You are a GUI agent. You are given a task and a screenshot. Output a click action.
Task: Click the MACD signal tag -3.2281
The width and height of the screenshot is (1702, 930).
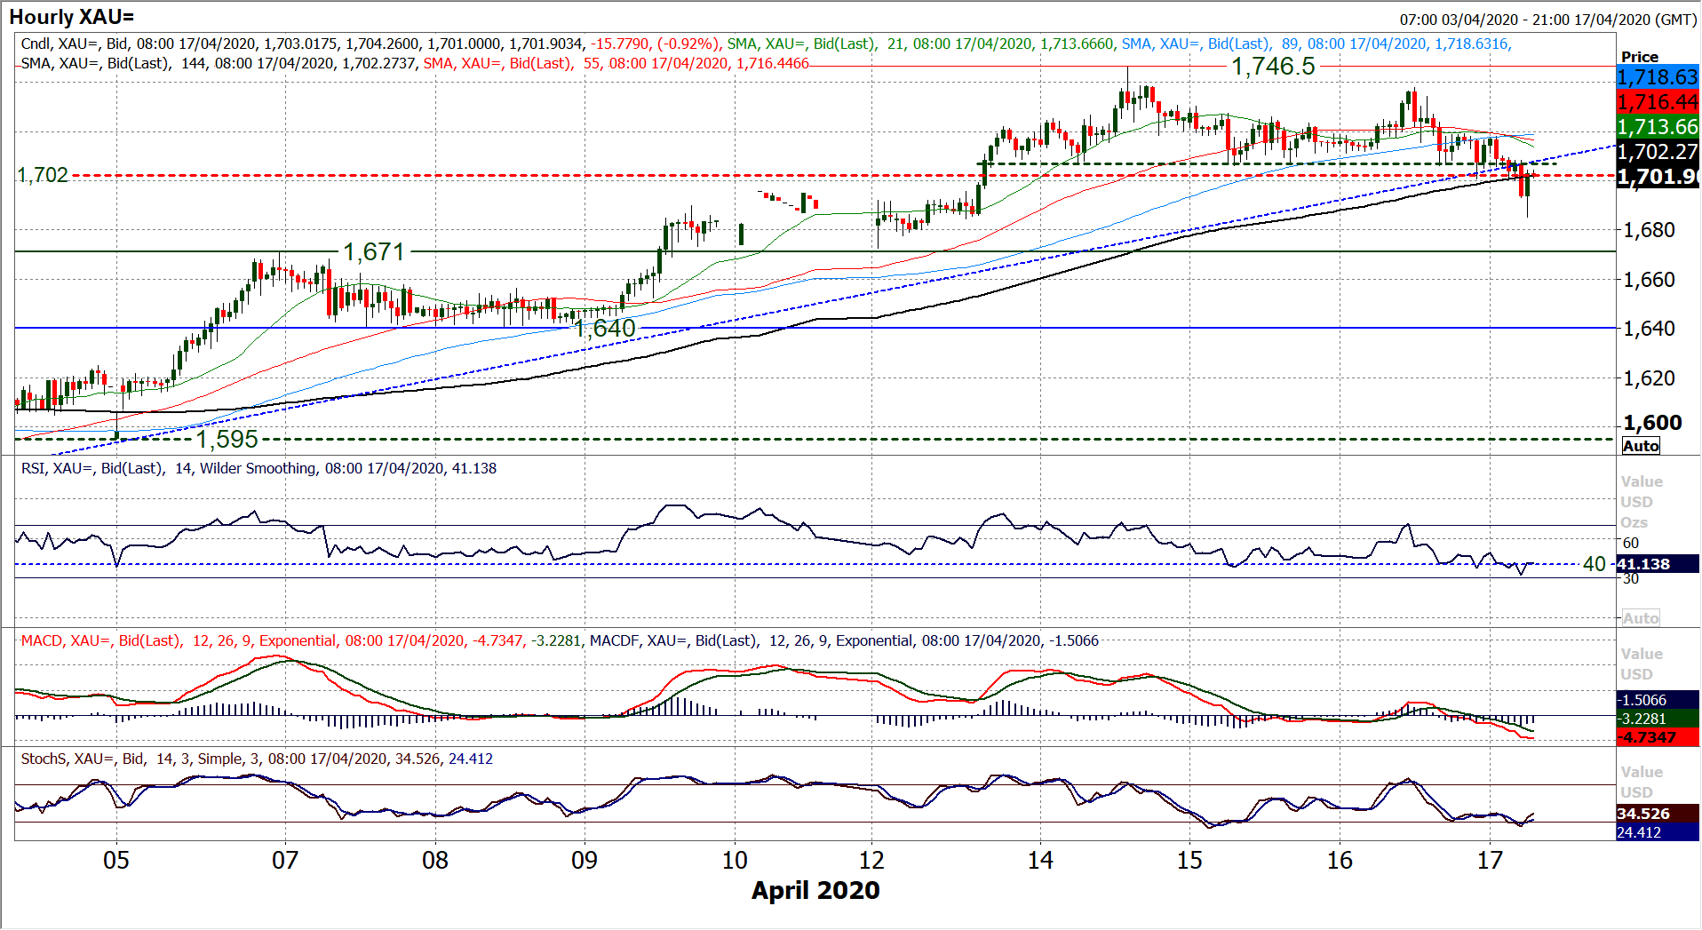pos(1658,719)
